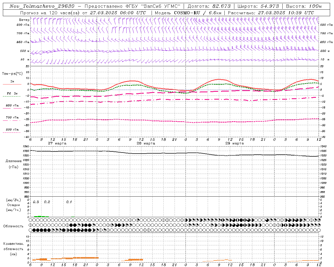Click the '28 марта' date label
The image size is (334, 267).
click(146, 143)
